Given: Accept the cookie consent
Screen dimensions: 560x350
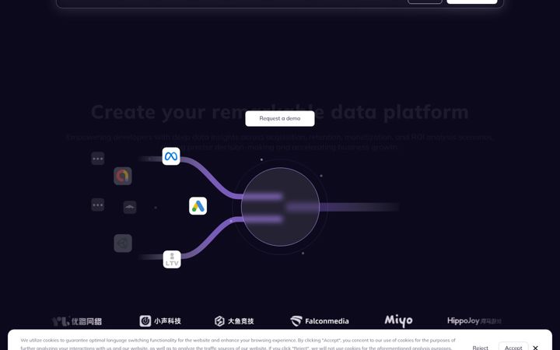Looking at the screenshot, I should tap(513, 347).
